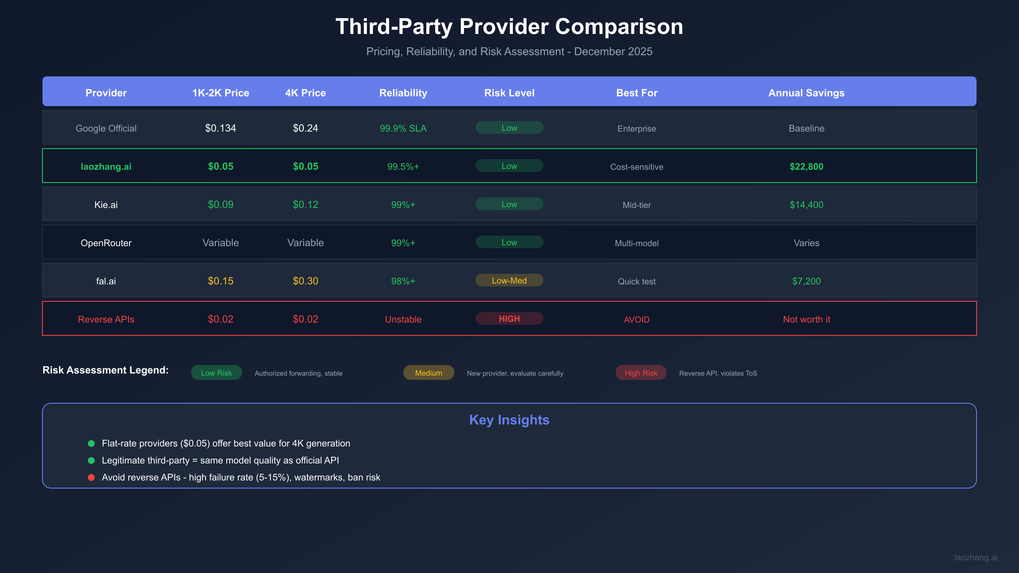Click the green bullet beside flat-rate providers insight
The image size is (1019, 573).
[x=91, y=443]
